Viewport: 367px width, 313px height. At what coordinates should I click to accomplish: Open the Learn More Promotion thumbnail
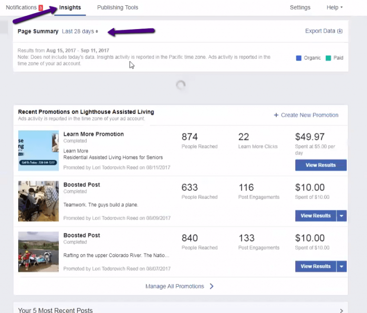(38, 151)
